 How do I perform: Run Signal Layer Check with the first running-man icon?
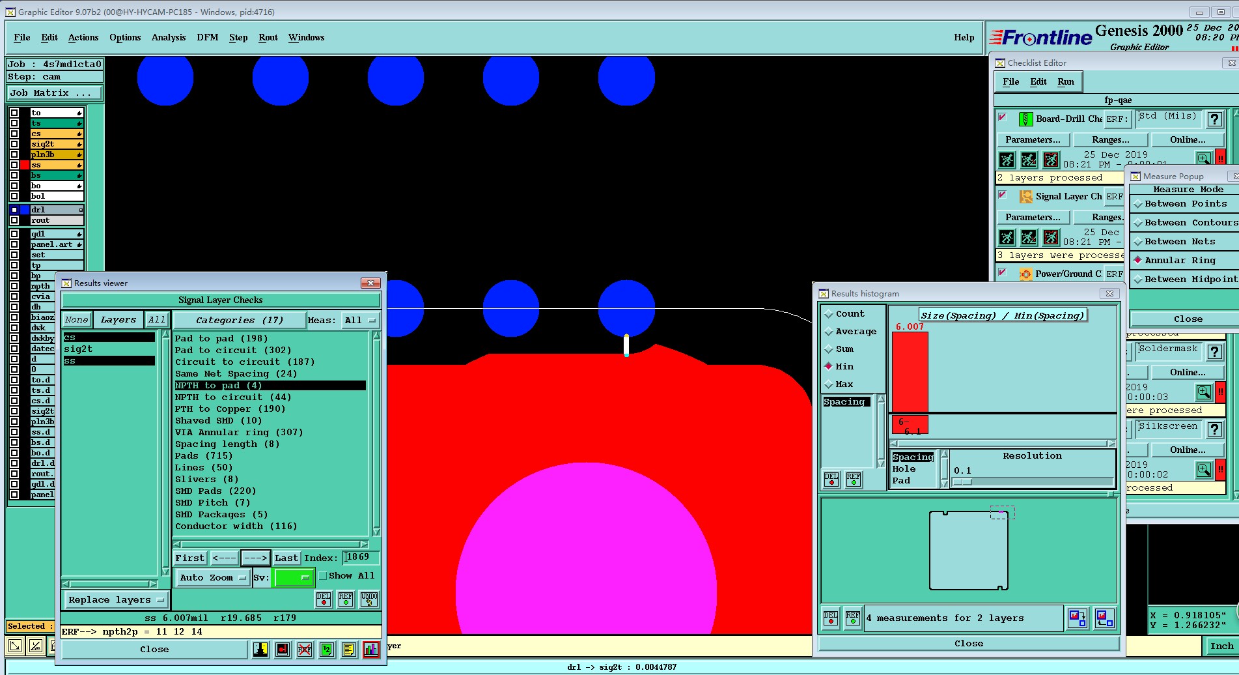click(x=1007, y=237)
